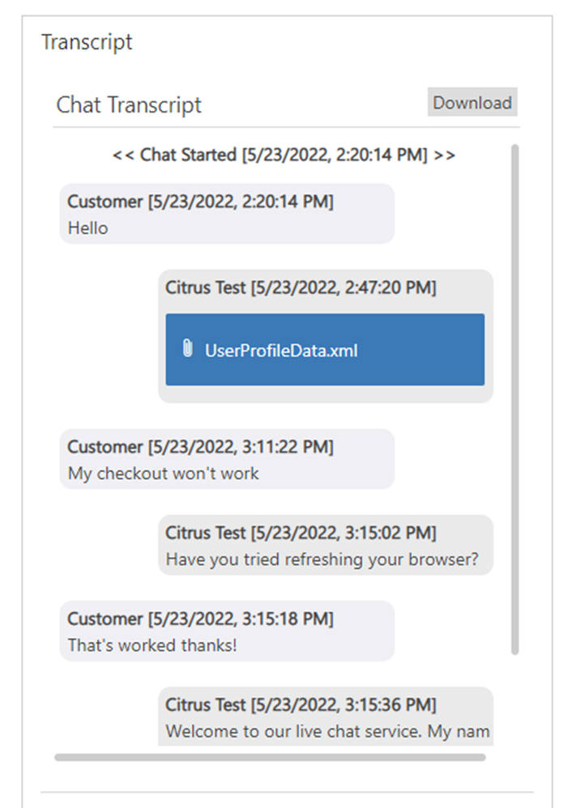This screenshot has width=572, height=808.
Task: Open the UserProfileData.xml attachment
Action: pyautogui.click(x=281, y=351)
